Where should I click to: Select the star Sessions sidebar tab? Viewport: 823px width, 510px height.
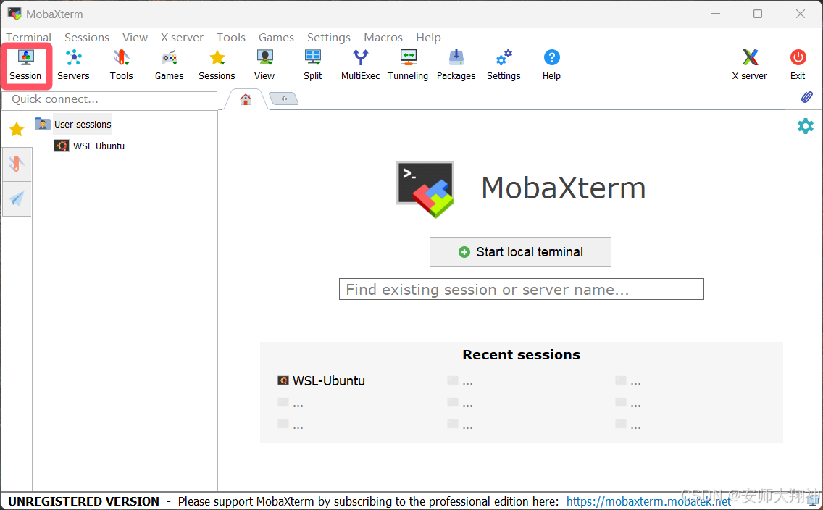click(x=17, y=130)
